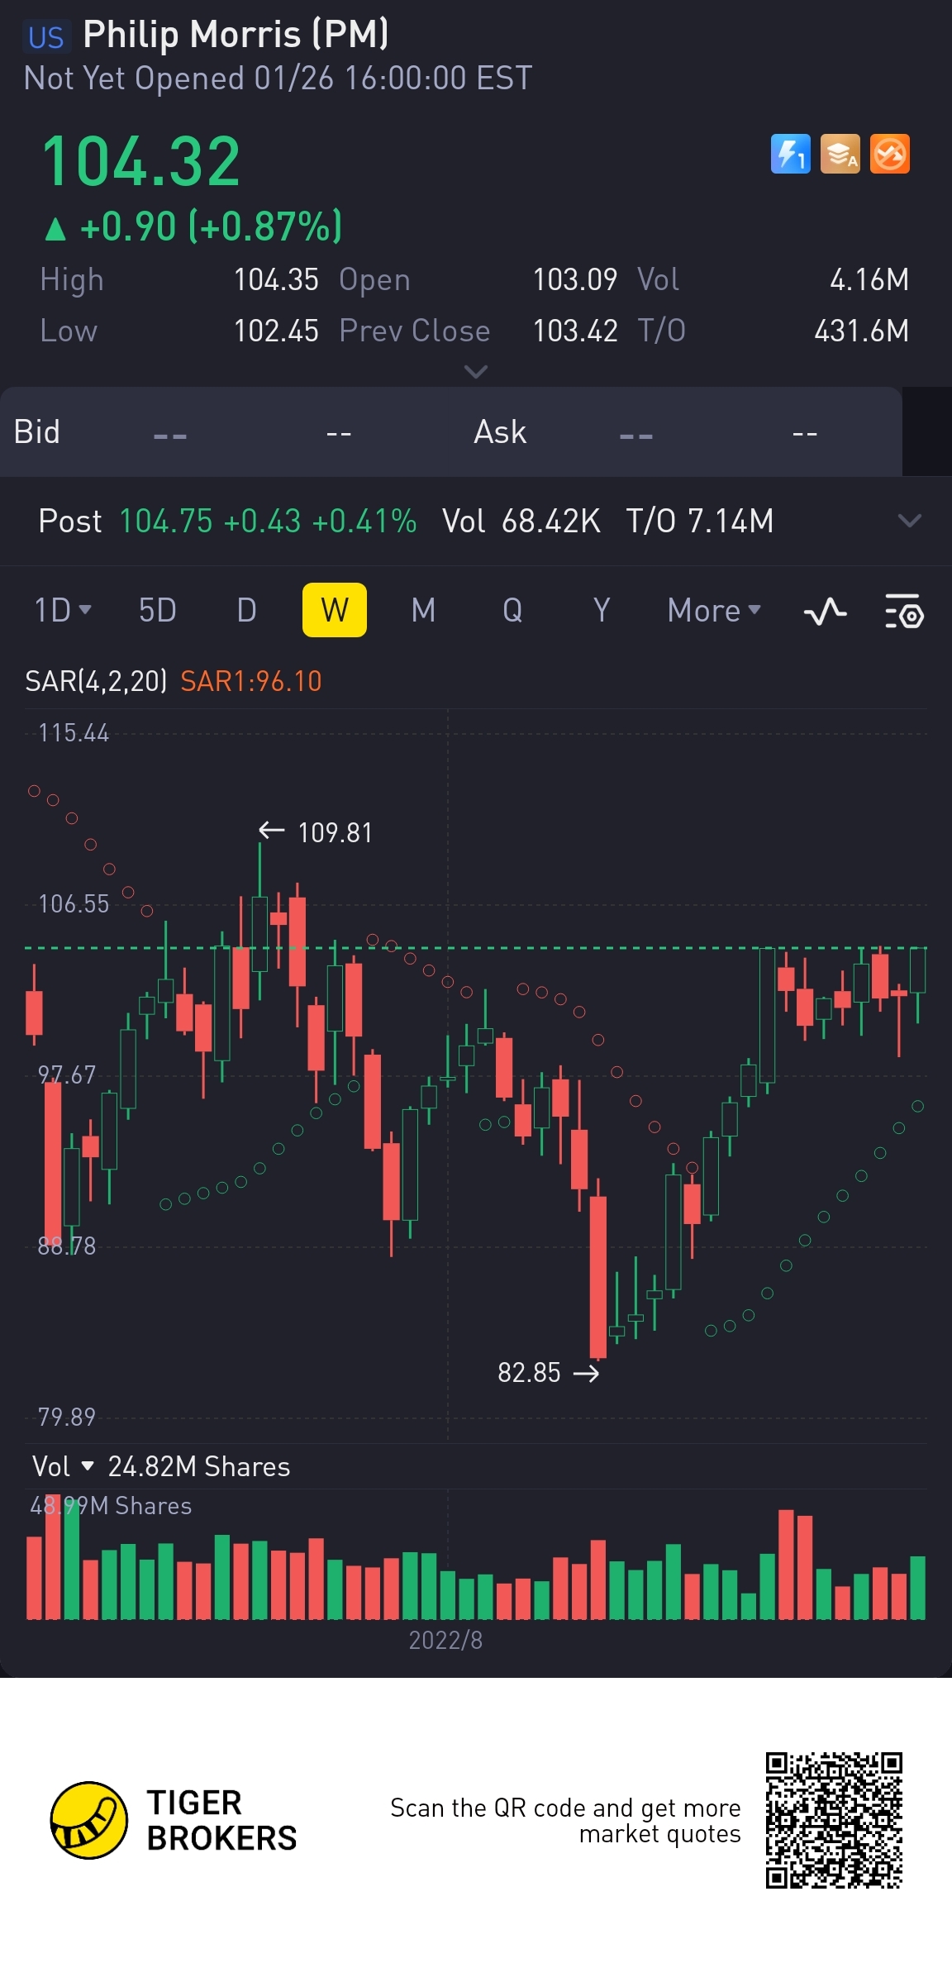Tap the SAR(4,2,20) indicator label
952x1963 pixels.
(x=96, y=681)
